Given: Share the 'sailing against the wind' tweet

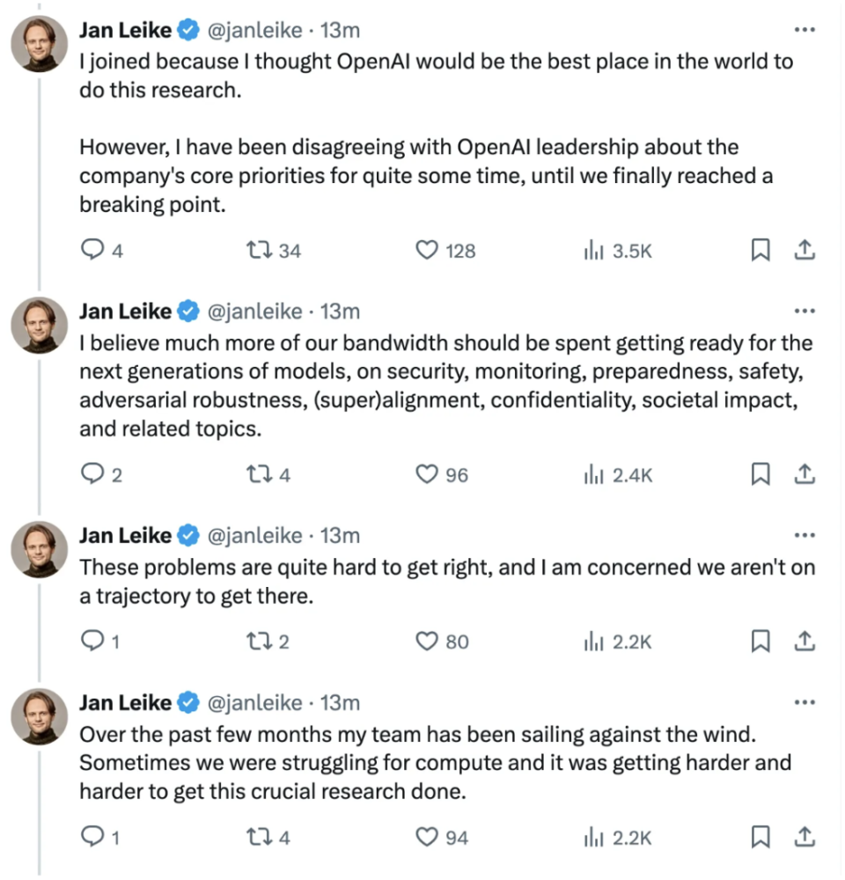Looking at the screenshot, I should (x=805, y=837).
